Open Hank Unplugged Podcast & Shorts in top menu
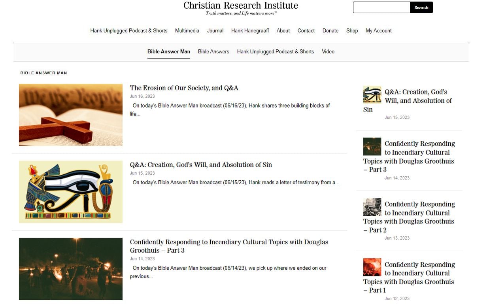 click(x=129, y=30)
